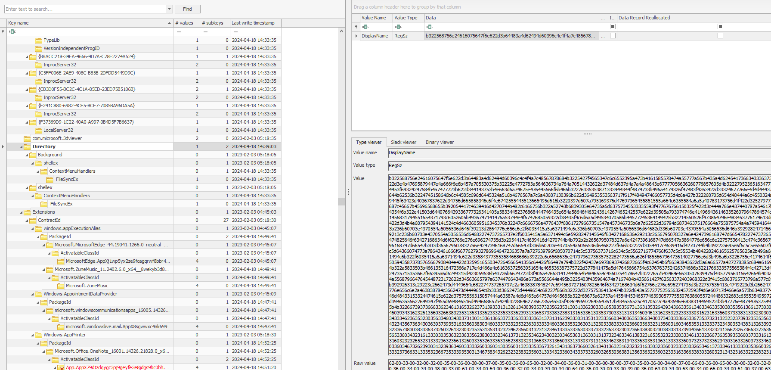771x370 pixels.
Task: Click the Extensions folder icon
Action: click(27, 212)
